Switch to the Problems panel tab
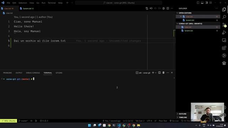This screenshot has width=228, height=128. click(x=7, y=73)
